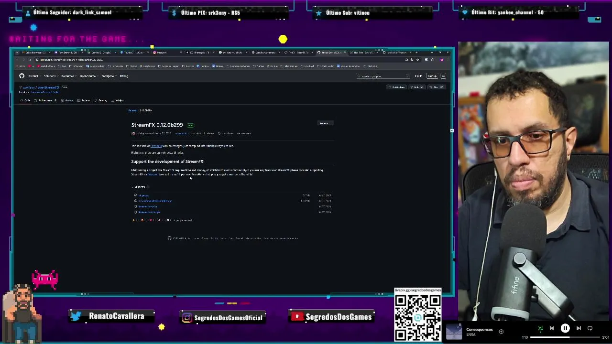The width and height of the screenshot is (612, 344).
Task: Open the Enterprise menu on GitHub
Action: tap(108, 76)
